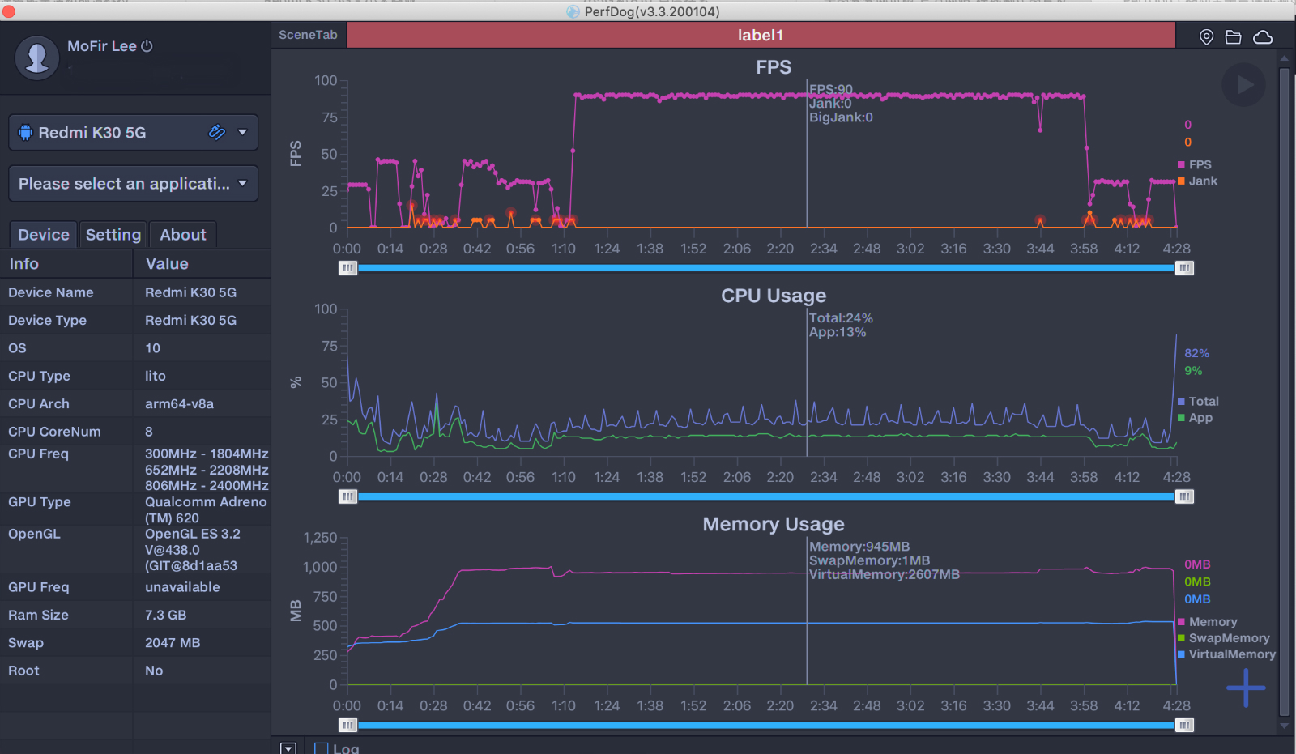Click Memory Usage chart right range handle
Image resolution: width=1296 pixels, height=754 pixels.
tap(1184, 725)
